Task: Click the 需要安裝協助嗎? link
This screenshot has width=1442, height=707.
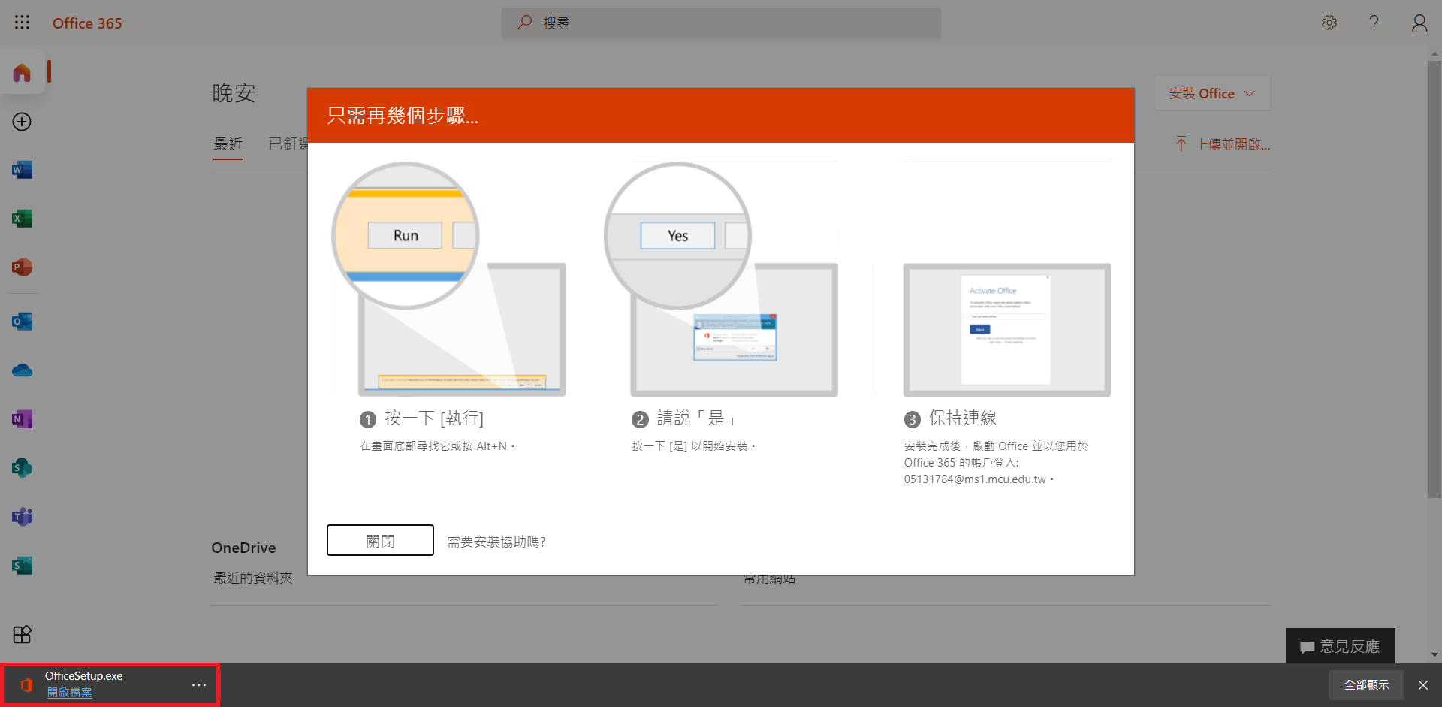Action: coord(496,542)
